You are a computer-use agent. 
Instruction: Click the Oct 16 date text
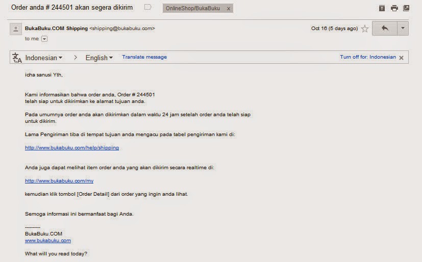tap(335, 29)
